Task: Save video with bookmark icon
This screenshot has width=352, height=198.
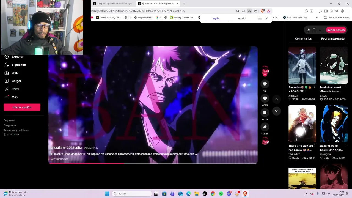Action: coord(265,113)
